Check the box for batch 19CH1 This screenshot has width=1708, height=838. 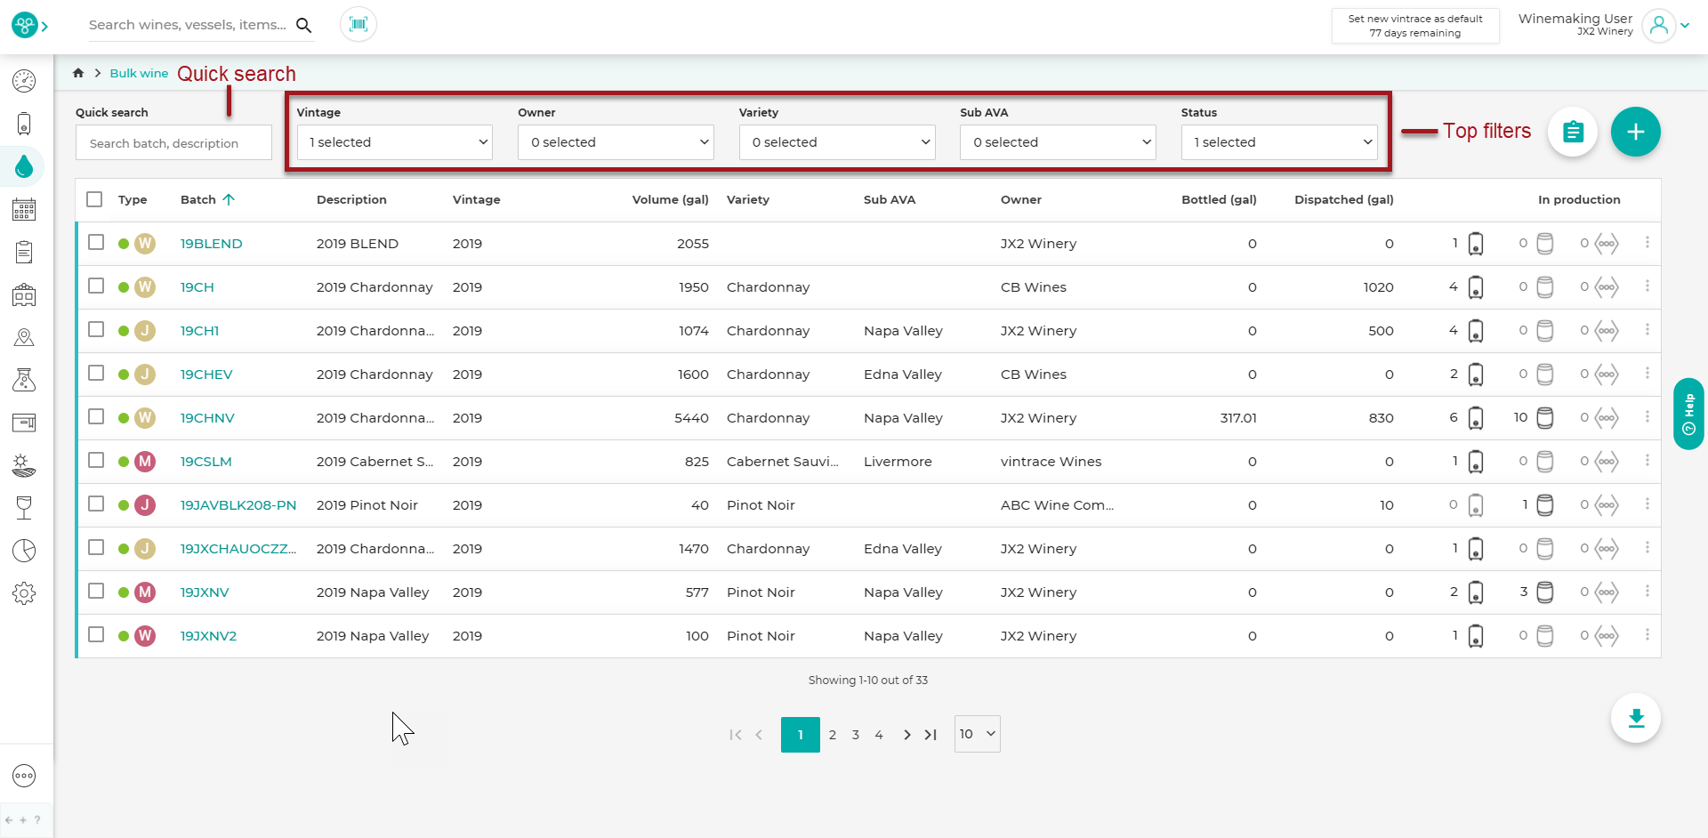tap(96, 329)
